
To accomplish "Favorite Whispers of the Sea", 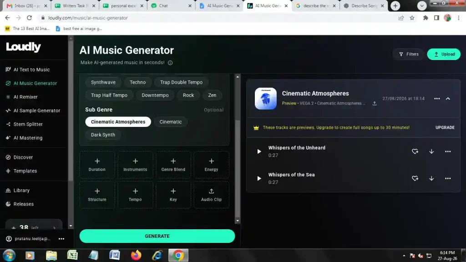I will [415, 178].
